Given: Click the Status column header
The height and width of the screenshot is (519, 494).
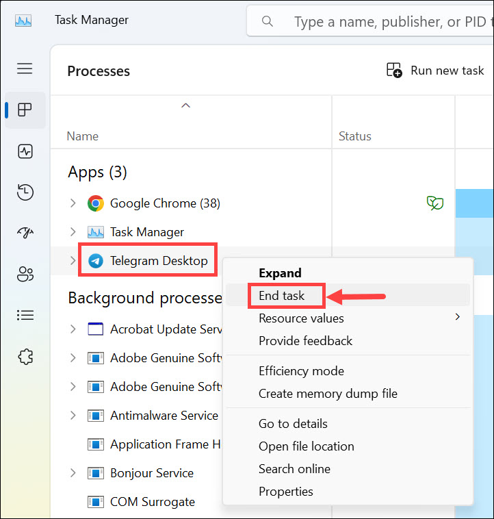Looking at the screenshot, I should coord(354,136).
